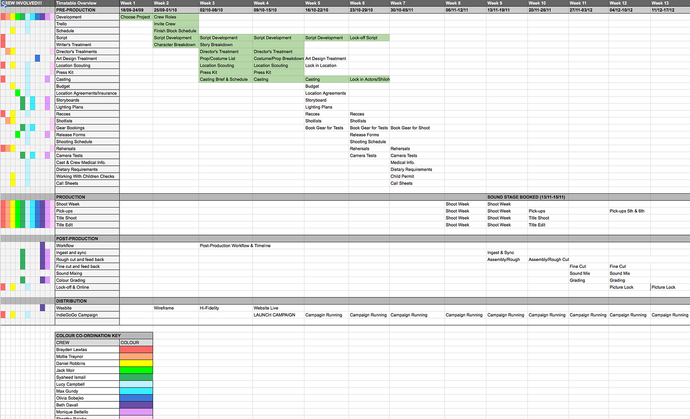The width and height of the screenshot is (690, 419).
Task: Click the 'Week 1' column header
Action: click(x=136, y=3)
